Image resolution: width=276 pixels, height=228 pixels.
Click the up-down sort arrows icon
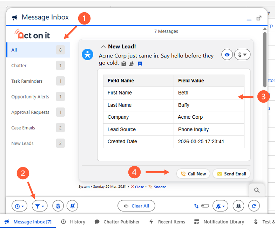point(196,206)
